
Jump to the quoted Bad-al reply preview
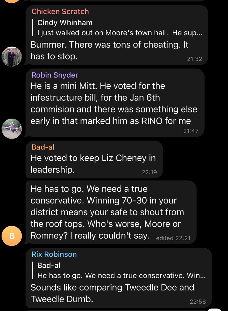(x=121, y=270)
